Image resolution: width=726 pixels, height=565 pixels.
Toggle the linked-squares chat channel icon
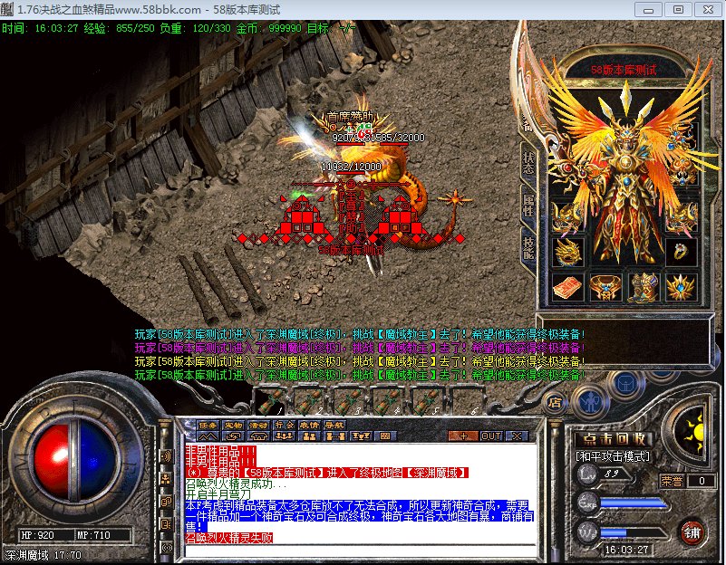coord(166,502)
